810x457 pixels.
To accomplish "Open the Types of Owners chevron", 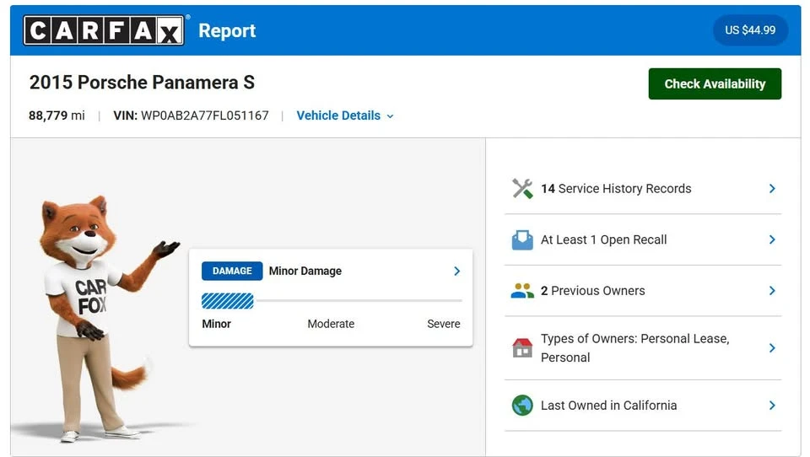I will (x=772, y=348).
